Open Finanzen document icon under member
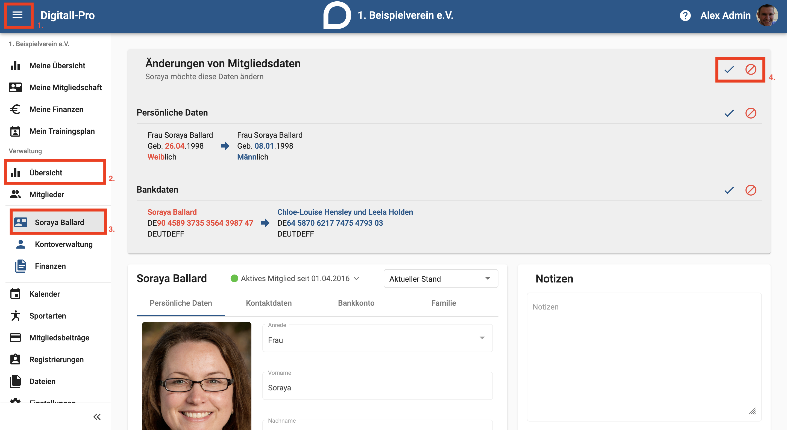 [21, 266]
